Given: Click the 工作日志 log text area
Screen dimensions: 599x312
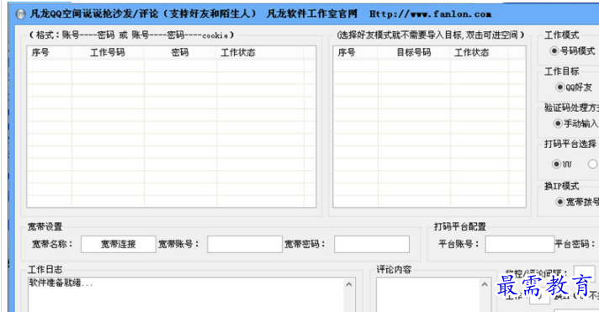Looking at the screenshot, I should [x=191, y=295].
